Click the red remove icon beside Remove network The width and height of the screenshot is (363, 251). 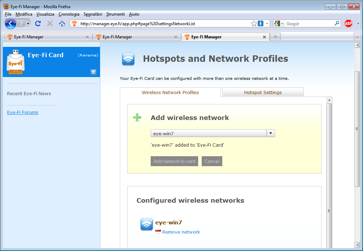(158, 231)
